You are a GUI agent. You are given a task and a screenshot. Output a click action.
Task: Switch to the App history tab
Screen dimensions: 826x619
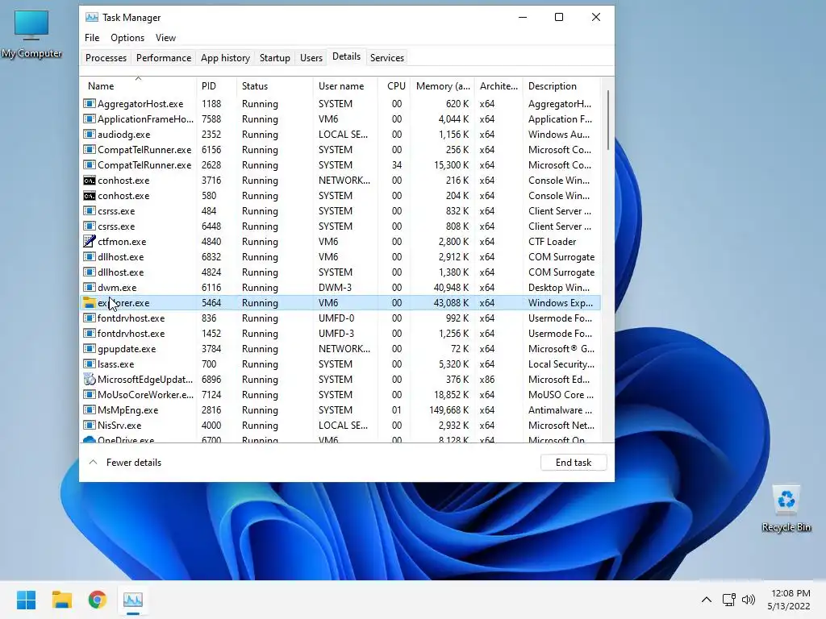tap(226, 58)
